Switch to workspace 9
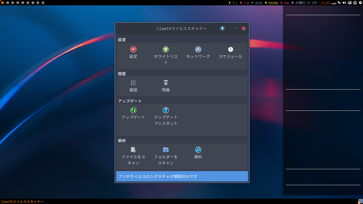363x204 pixels. click(43, 3)
